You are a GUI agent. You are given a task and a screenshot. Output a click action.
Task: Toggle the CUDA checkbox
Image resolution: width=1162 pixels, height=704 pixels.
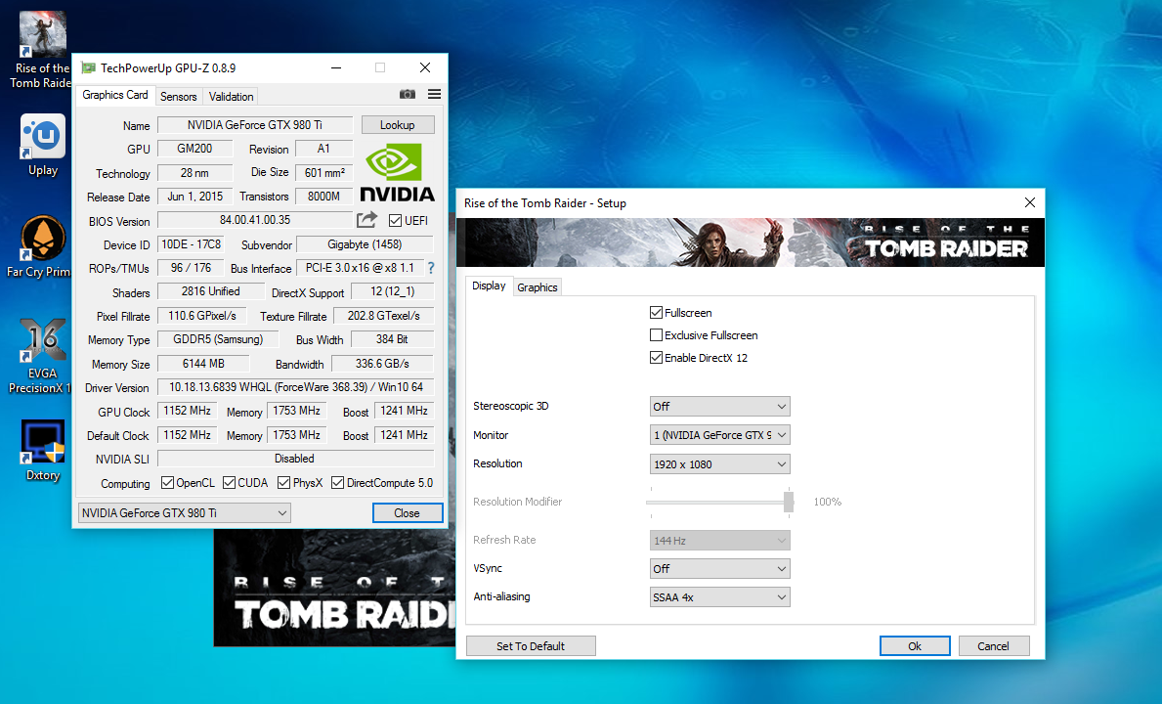(229, 483)
